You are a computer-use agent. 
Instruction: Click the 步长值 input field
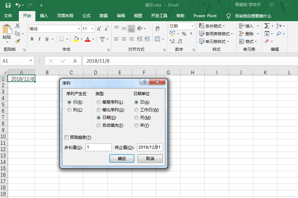click(98, 147)
